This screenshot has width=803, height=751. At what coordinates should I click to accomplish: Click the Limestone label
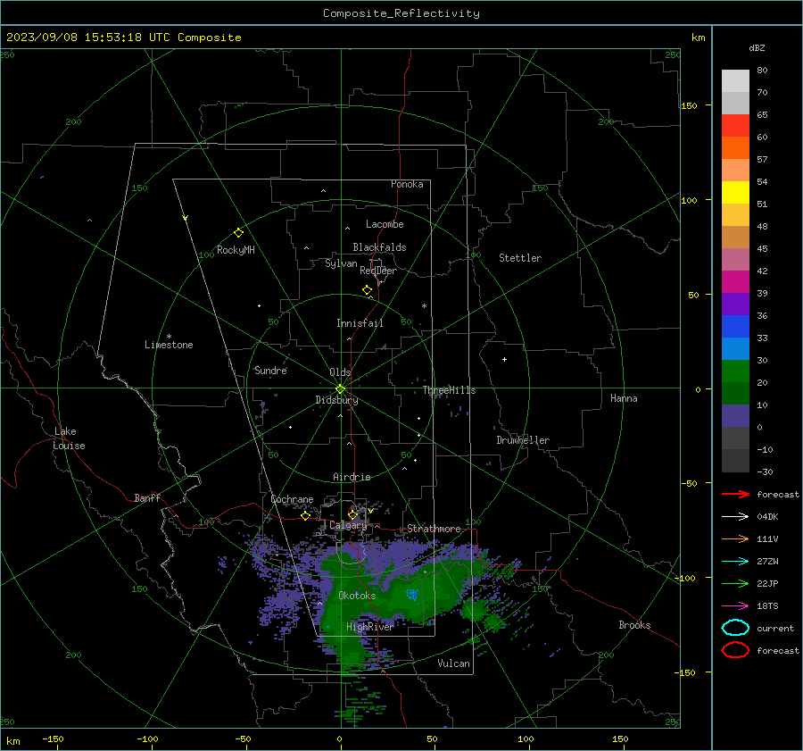[x=169, y=345]
